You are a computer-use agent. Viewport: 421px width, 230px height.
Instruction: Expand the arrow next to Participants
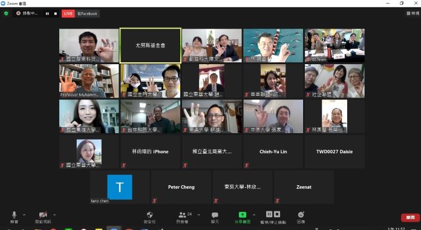click(198, 215)
